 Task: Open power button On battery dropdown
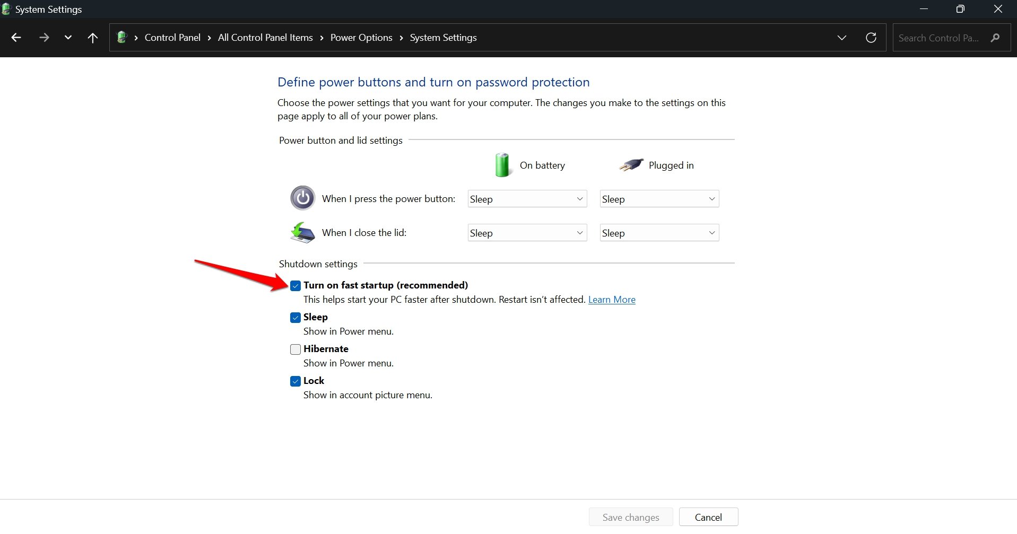[527, 199]
